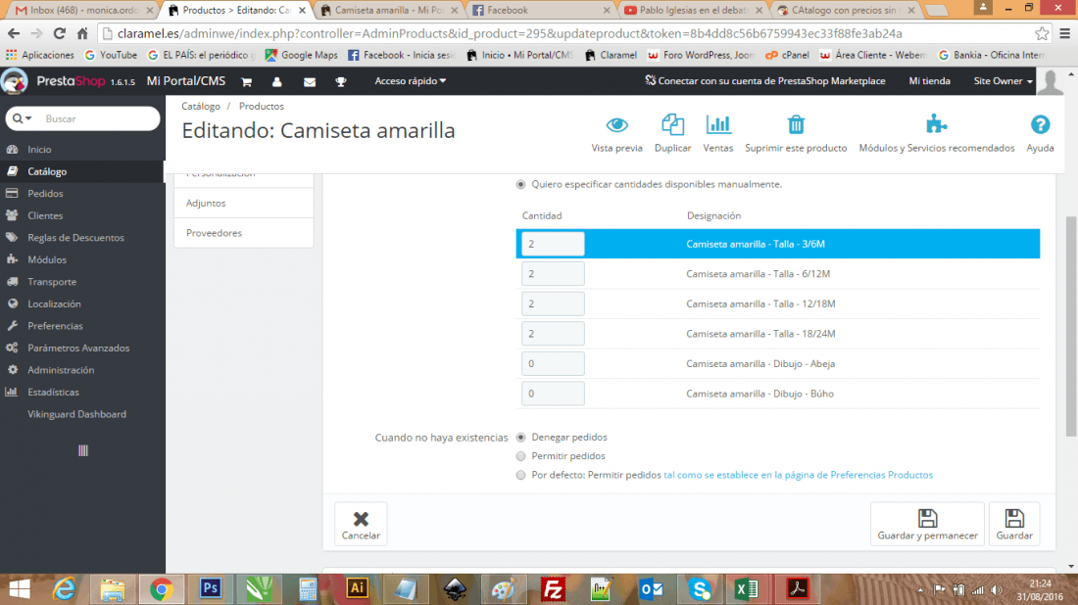Click the shopping cart icon in header
This screenshot has height=605, width=1078.
coord(246,81)
